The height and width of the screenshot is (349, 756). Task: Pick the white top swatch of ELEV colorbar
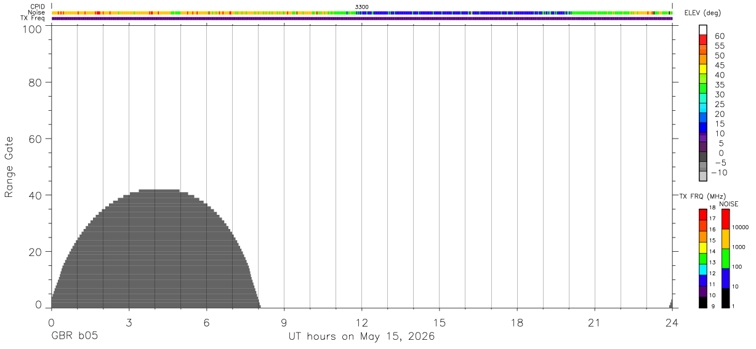[703, 30]
